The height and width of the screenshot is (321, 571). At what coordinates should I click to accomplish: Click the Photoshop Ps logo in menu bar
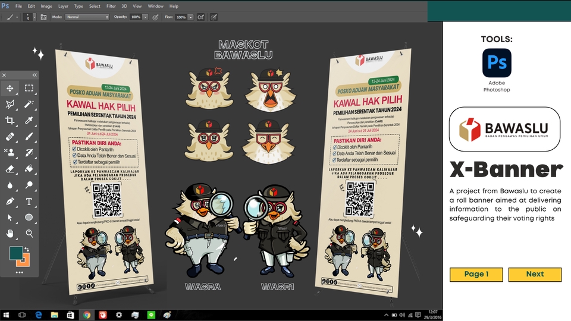pyautogui.click(x=5, y=6)
